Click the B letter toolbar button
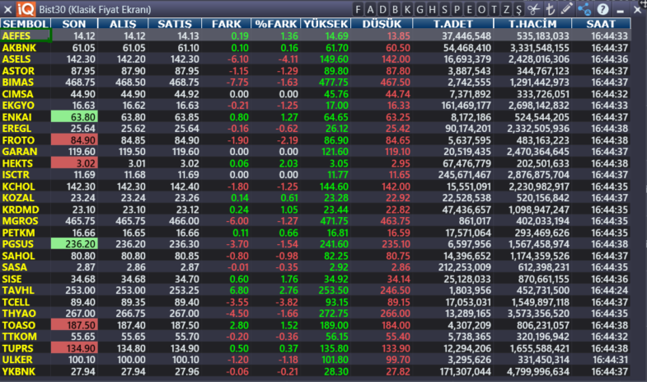The width and height of the screenshot is (647, 382). click(x=395, y=9)
